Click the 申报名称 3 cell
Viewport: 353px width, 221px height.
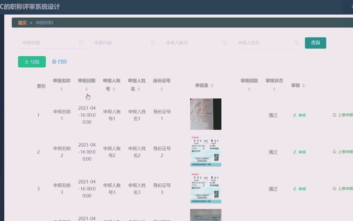coord(62,189)
